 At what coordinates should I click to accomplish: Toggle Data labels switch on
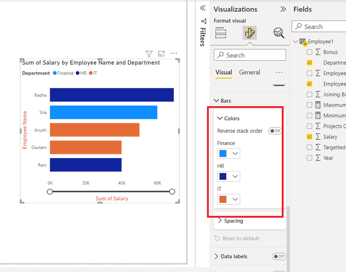coord(279,256)
